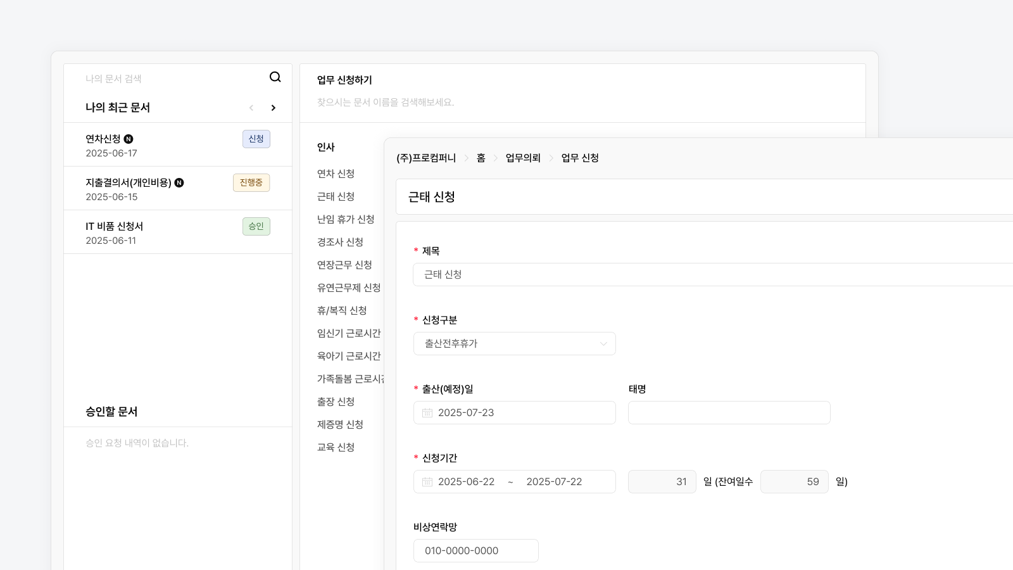Click the 잔여일수 field showing 59

pyautogui.click(x=795, y=482)
